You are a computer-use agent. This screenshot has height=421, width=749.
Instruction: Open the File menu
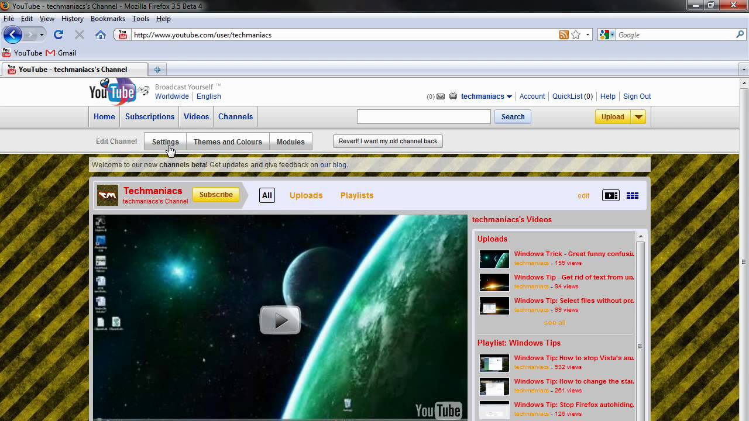point(9,19)
